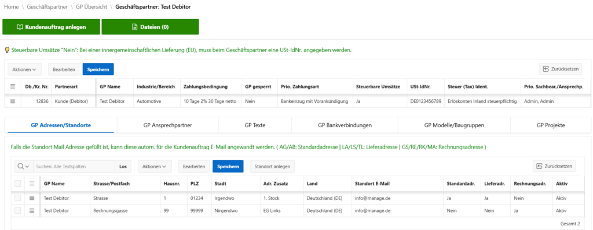Focus the Suchen: Alle Textspalten field

click(x=74, y=166)
